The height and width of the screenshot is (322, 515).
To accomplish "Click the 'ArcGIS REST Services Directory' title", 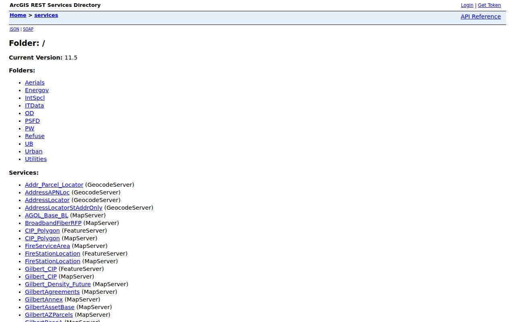I will (55, 5).
